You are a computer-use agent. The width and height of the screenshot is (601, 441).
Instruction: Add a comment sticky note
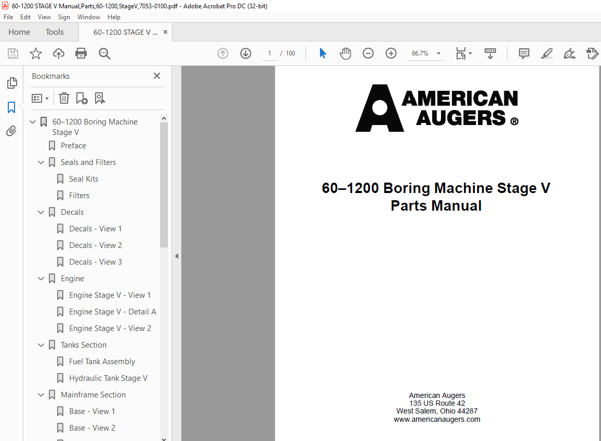524,53
